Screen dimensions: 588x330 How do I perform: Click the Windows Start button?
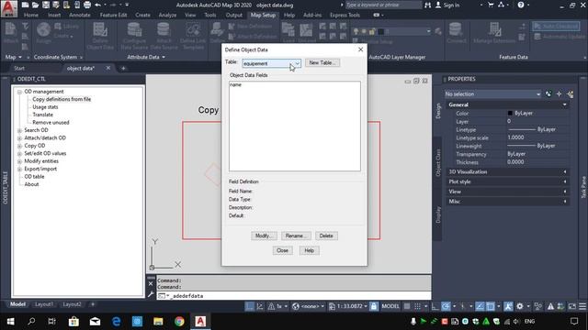point(10,321)
